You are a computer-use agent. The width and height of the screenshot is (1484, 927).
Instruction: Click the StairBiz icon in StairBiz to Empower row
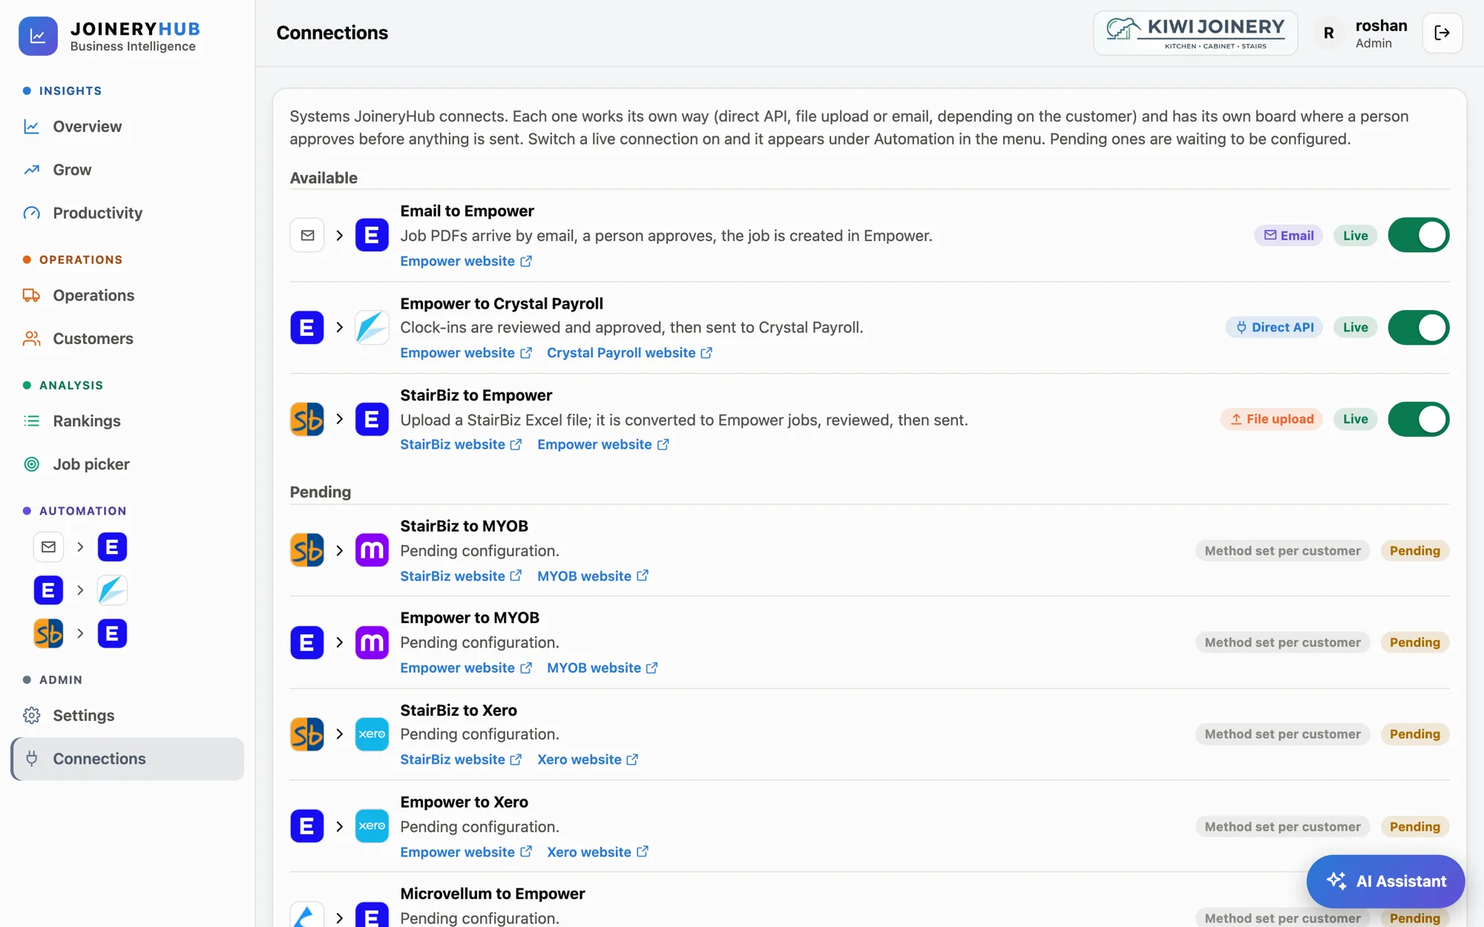click(x=307, y=419)
